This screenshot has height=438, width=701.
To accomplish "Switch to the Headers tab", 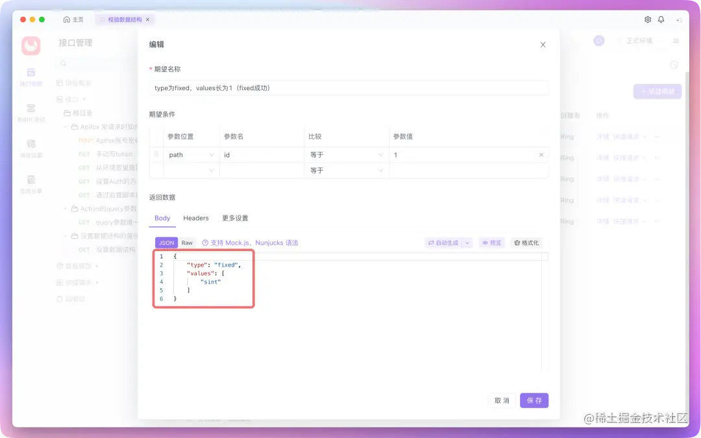I will pos(195,218).
